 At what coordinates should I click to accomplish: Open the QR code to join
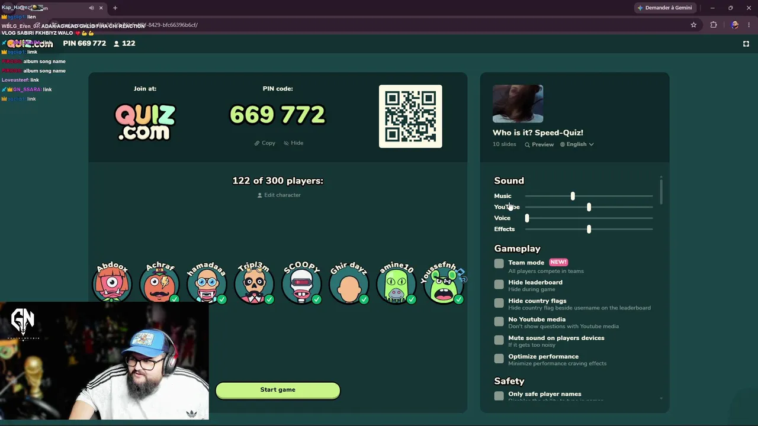[x=410, y=117]
